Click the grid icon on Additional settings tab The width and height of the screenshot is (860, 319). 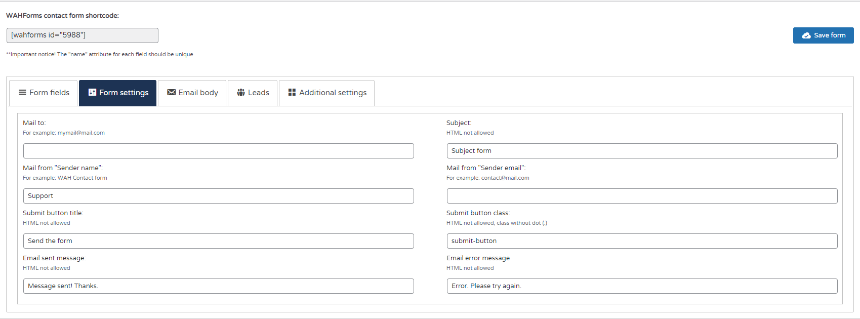[292, 92]
